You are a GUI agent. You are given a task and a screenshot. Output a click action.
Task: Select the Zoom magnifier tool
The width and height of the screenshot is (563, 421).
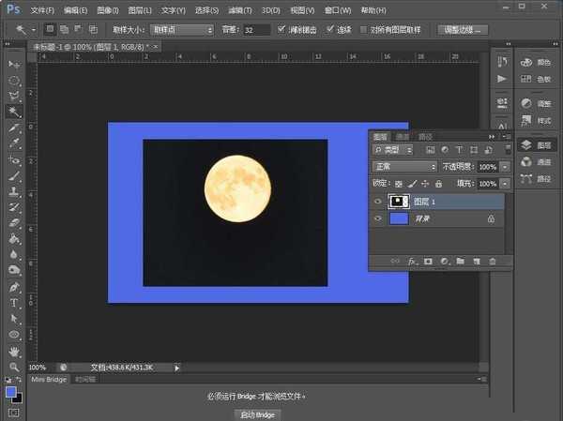click(x=15, y=367)
